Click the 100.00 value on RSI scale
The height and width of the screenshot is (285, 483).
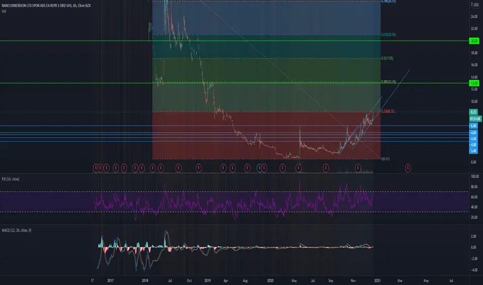tap(475, 177)
